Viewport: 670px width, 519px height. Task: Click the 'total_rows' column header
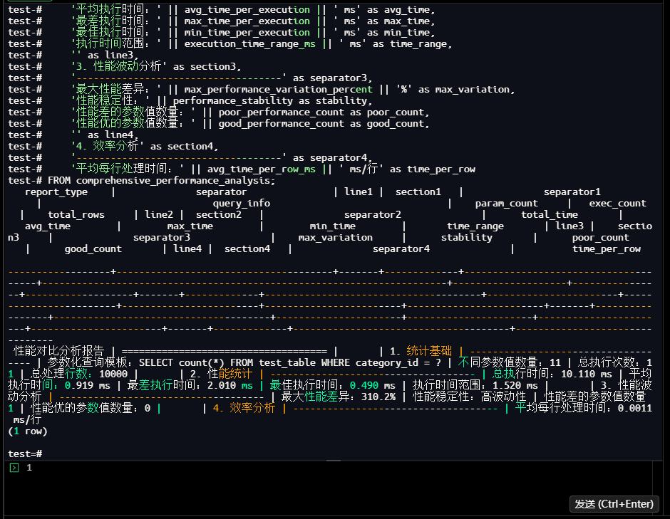click(x=76, y=215)
